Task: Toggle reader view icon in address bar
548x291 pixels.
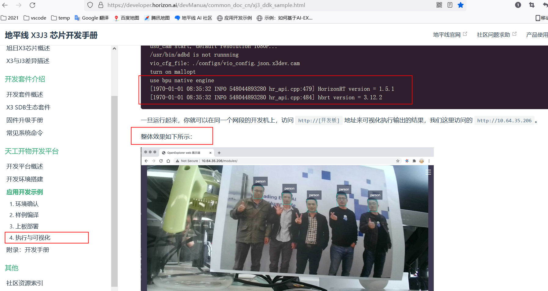Action: tap(450, 5)
